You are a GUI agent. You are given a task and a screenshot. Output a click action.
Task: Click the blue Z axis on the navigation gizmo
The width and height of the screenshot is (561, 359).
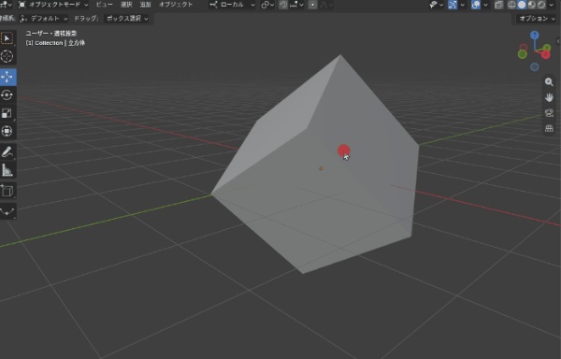[535, 35]
